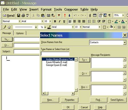
Task: Switch to the Options tab
Action: tap(20, 33)
